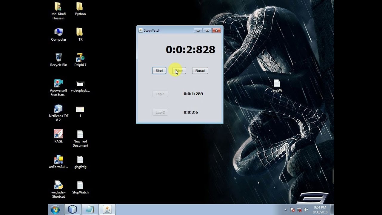Close the StopWatch window
This screenshot has height=215, width=382.
click(x=216, y=30)
